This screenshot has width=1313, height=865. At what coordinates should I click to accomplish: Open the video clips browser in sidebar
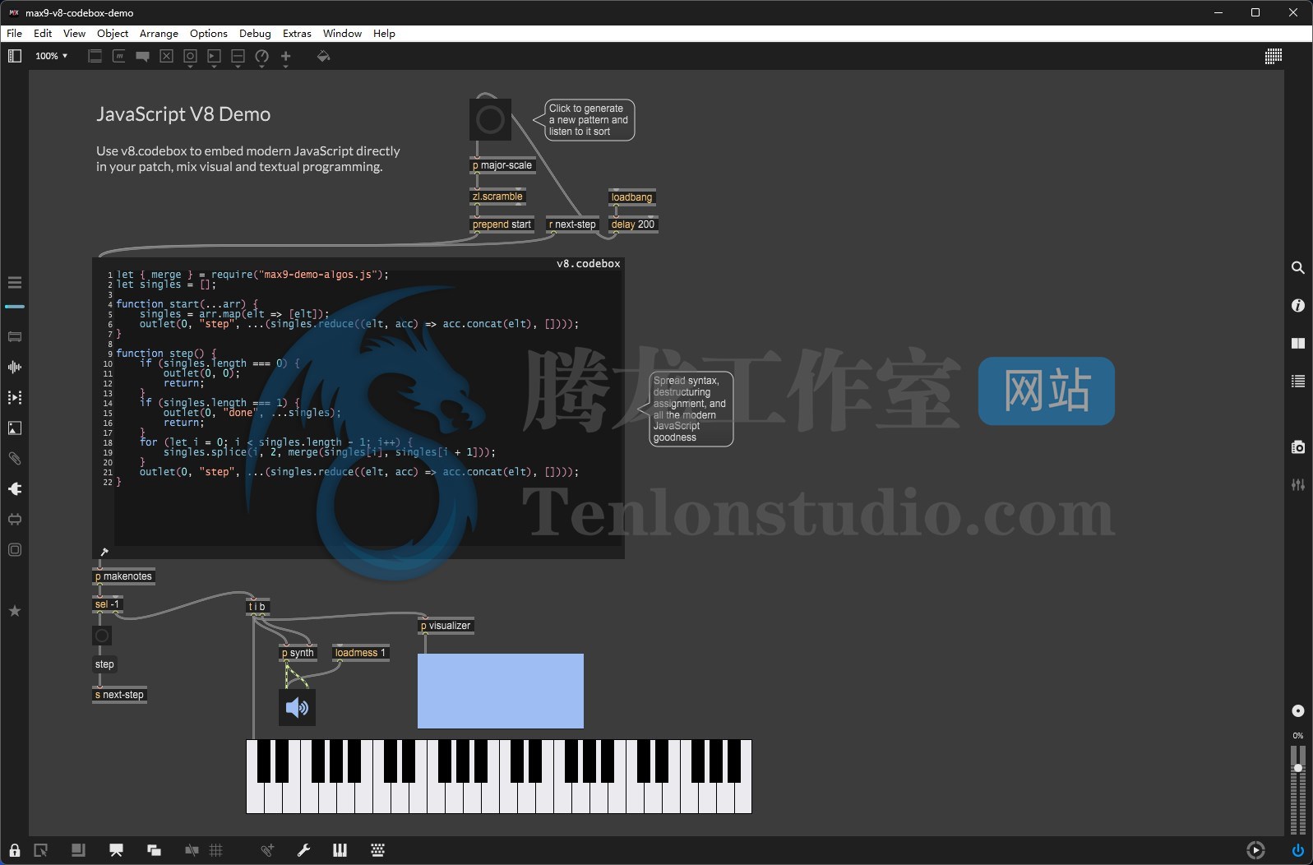[15, 398]
